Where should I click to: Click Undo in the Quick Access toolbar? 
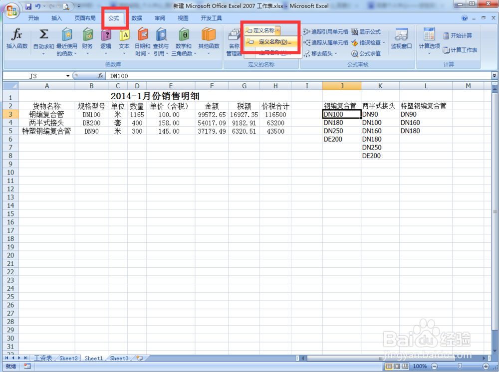pyautogui.click(x=37, y=6)
